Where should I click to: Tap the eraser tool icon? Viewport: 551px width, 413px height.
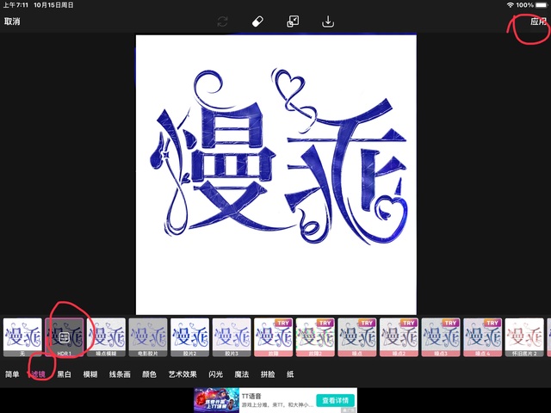257,22
